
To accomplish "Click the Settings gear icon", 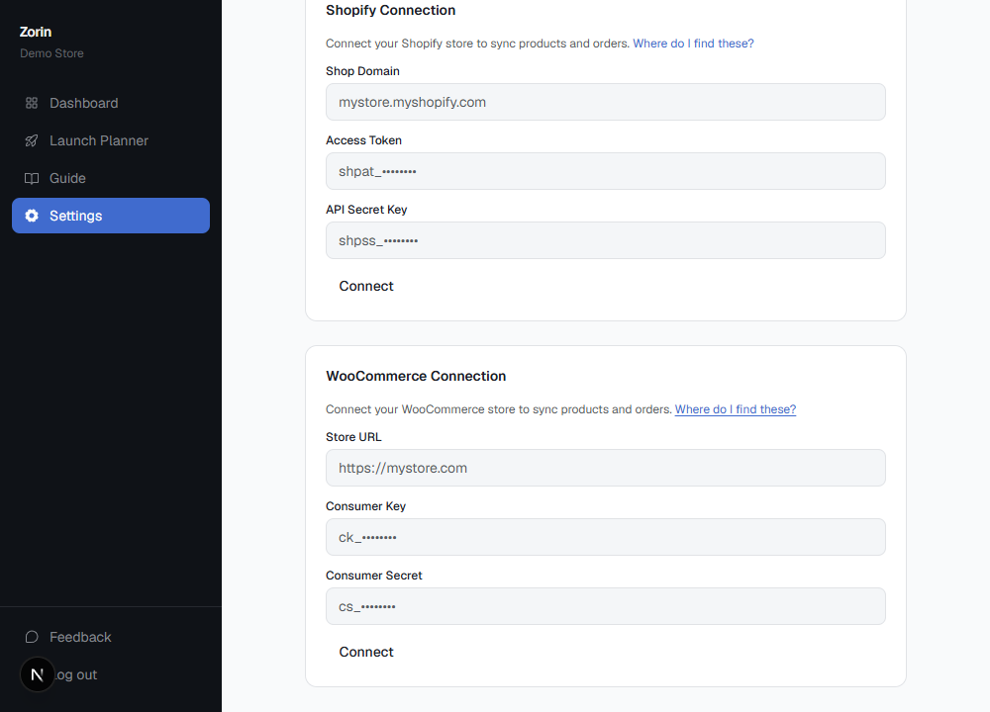I will pyautogui.click(x=32, y=216).
